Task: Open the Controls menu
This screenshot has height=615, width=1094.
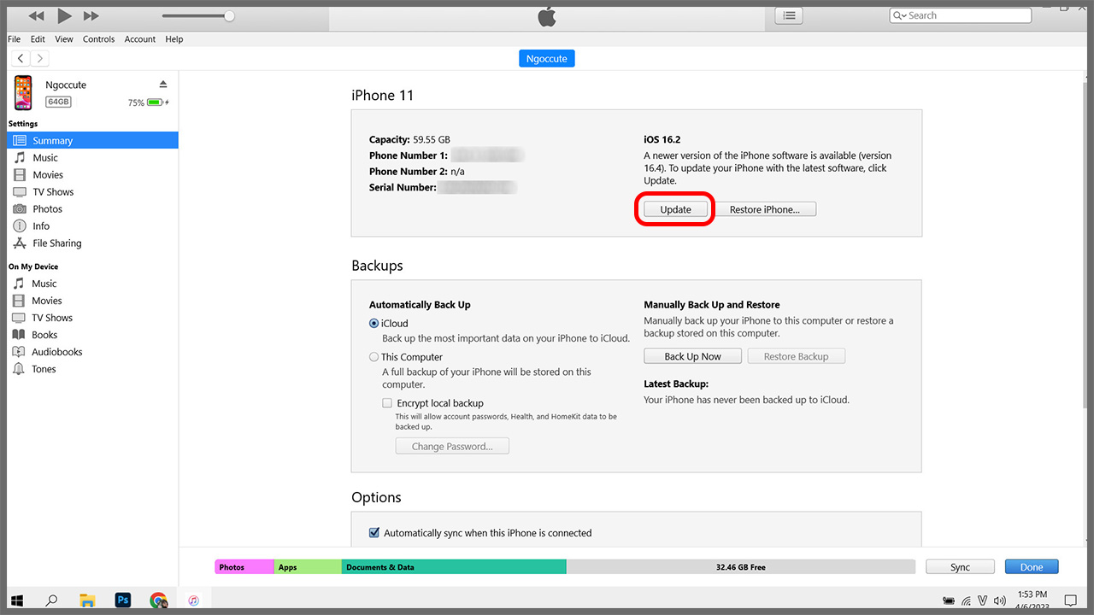Action: [98, 39]
